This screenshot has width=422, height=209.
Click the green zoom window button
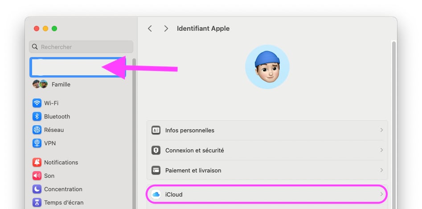54,29
